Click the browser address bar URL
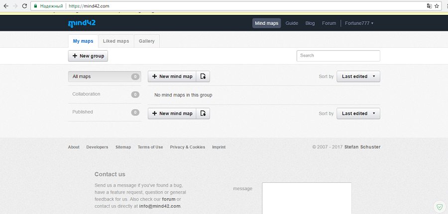 coord(89,6)
